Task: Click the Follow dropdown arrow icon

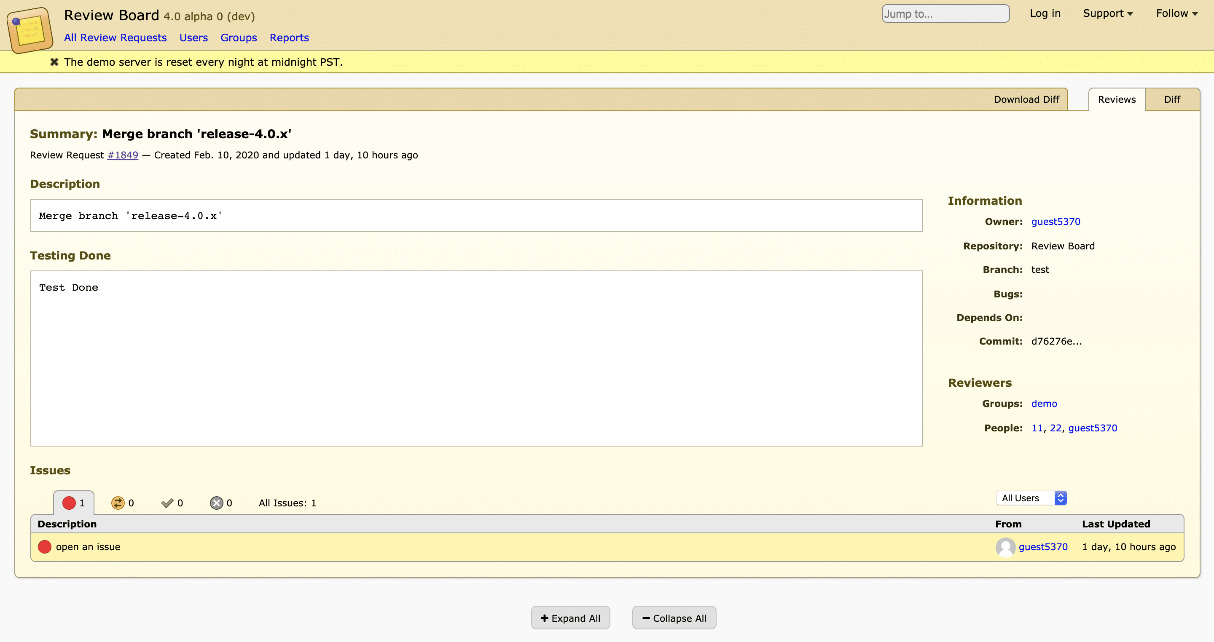Action: click(x=1196, y=13)
